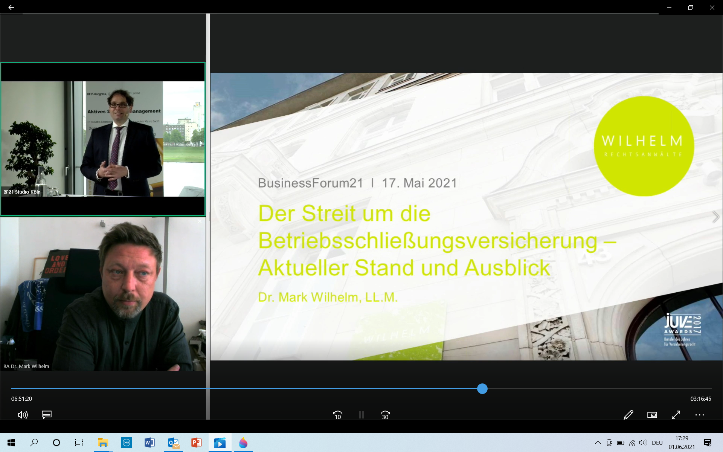The image size is (723, 452).
Task: Open Outlook from the taskbar
Action: pyautogui.click(x=173, y=443)
